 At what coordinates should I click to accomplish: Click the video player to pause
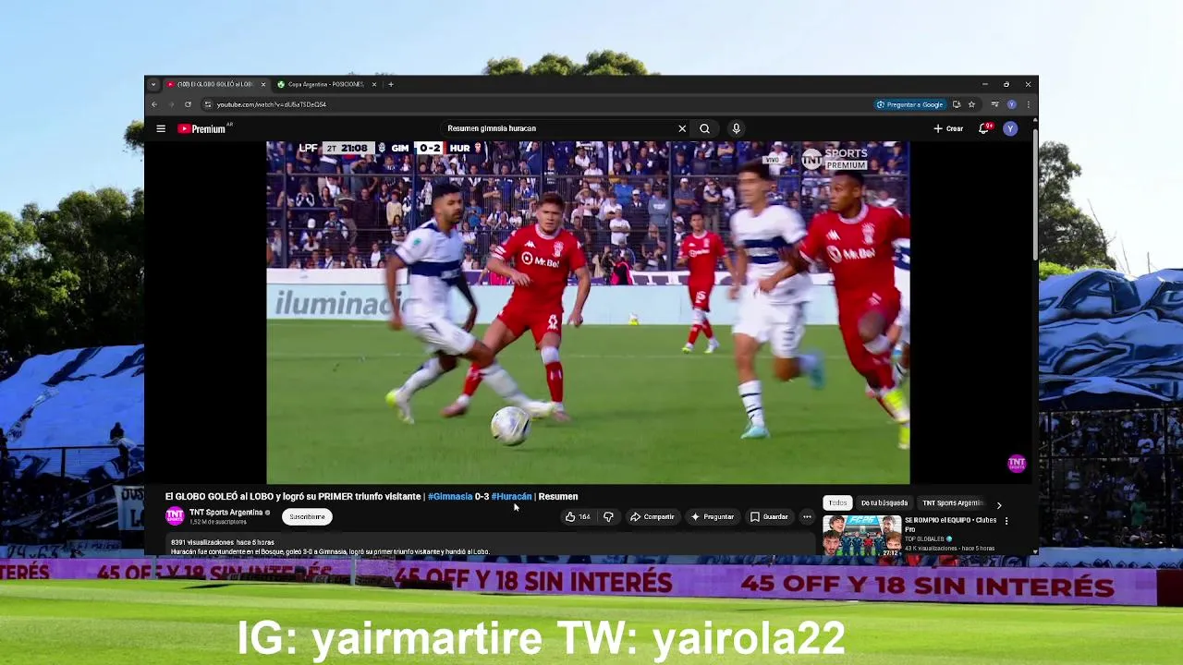pyautogui.click(x=588, y=312)
